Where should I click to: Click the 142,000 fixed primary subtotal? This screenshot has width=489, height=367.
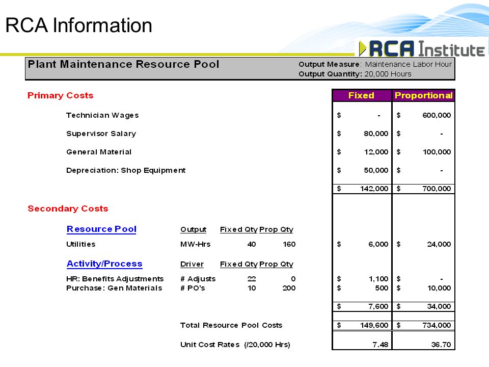click(374, 189)
